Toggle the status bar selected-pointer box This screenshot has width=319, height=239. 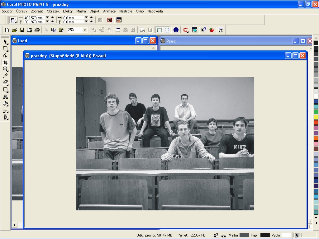[297, 235]
